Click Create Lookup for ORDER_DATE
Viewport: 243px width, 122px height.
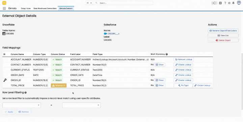pyautogui.click(x=183, y=75)
